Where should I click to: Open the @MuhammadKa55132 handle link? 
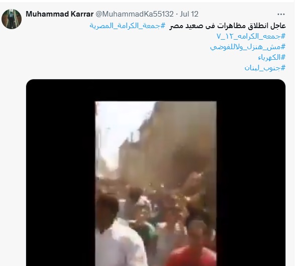click(135, 14)
